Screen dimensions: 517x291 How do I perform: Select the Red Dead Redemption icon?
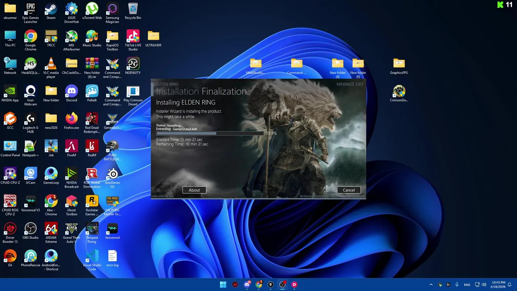click(92, 123)
